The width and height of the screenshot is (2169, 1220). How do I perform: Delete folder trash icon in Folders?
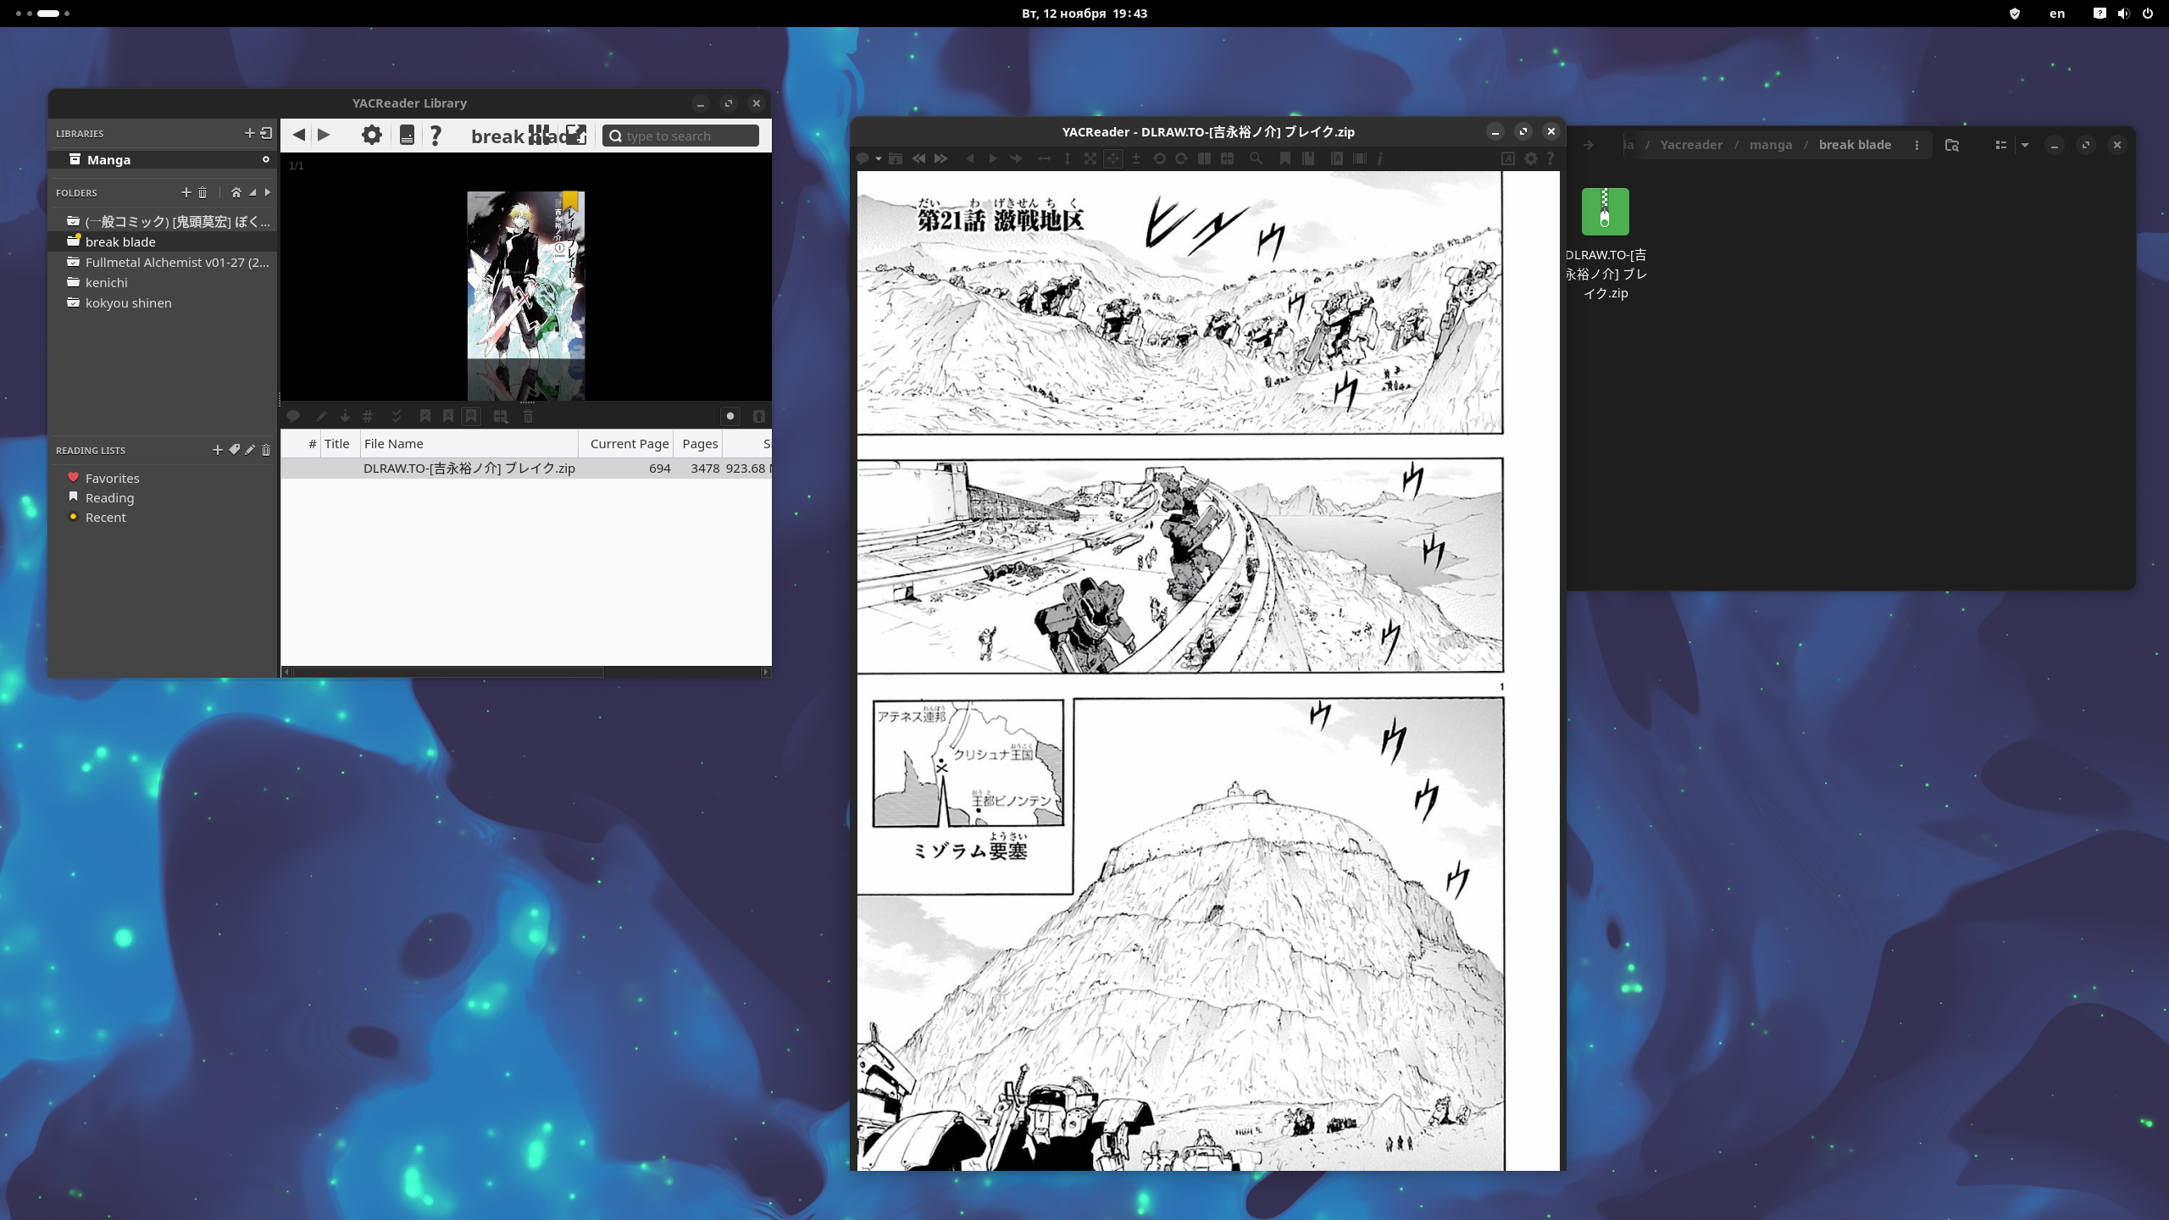pyautogui.click(x=202, y=192)
